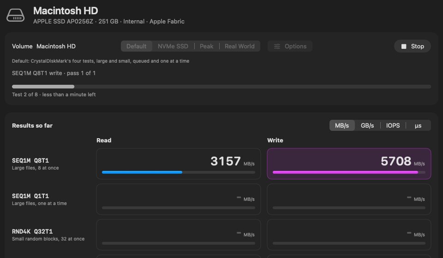Viewport: 443px width, 258px height.
Task: Choose the Peak test profile
Action: coord(207,46)
